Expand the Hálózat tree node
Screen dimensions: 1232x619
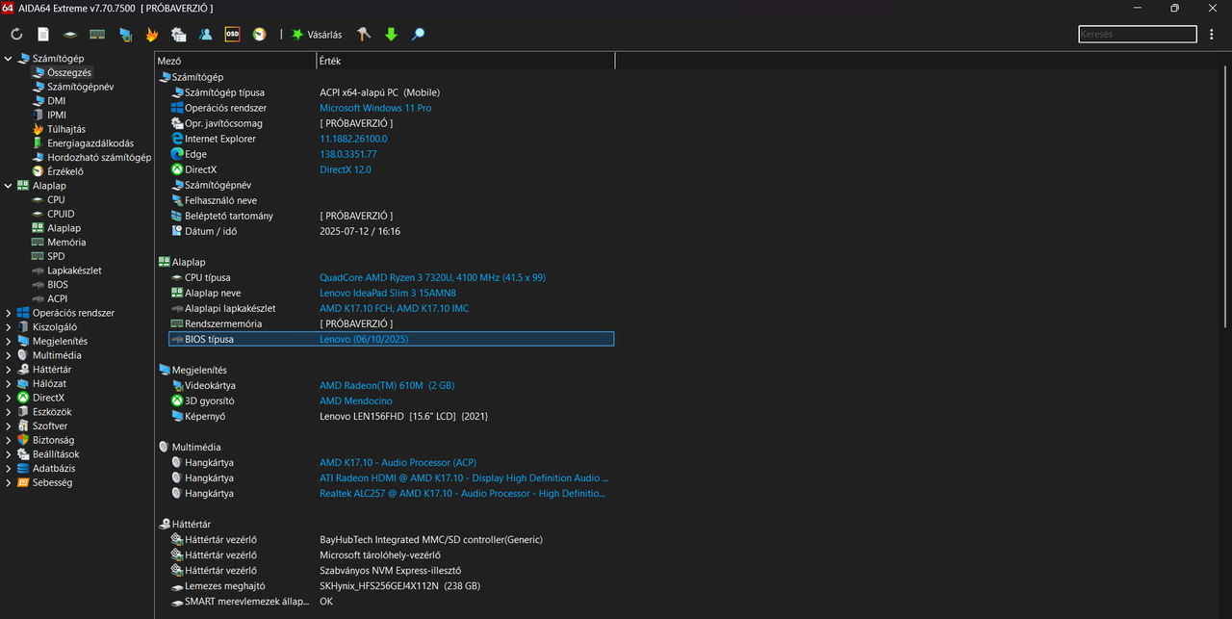pyautogui.click(x=9, y=383)
